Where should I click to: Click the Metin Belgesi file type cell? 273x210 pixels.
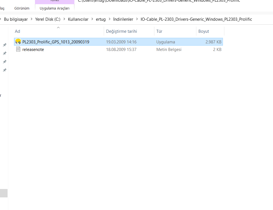coord(169,50)
